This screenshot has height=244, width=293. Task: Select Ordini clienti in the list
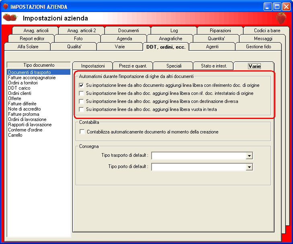click(x=39, y=93)
